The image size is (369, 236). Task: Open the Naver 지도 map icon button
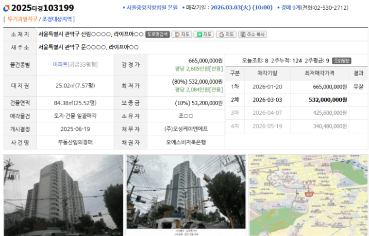[203, 35]
